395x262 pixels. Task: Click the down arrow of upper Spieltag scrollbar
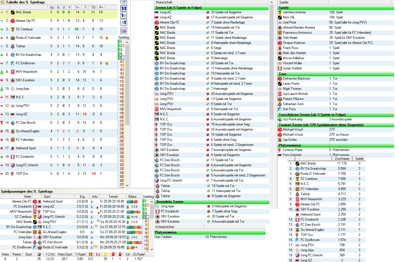point(127,186)
